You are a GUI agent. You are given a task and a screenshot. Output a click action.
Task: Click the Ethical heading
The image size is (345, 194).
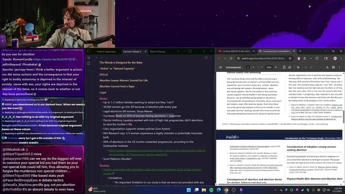[103, 74]
